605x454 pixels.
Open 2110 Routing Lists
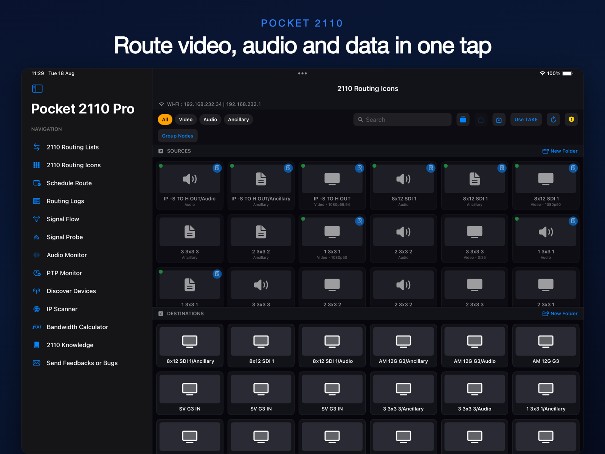(x=73, y=147)
